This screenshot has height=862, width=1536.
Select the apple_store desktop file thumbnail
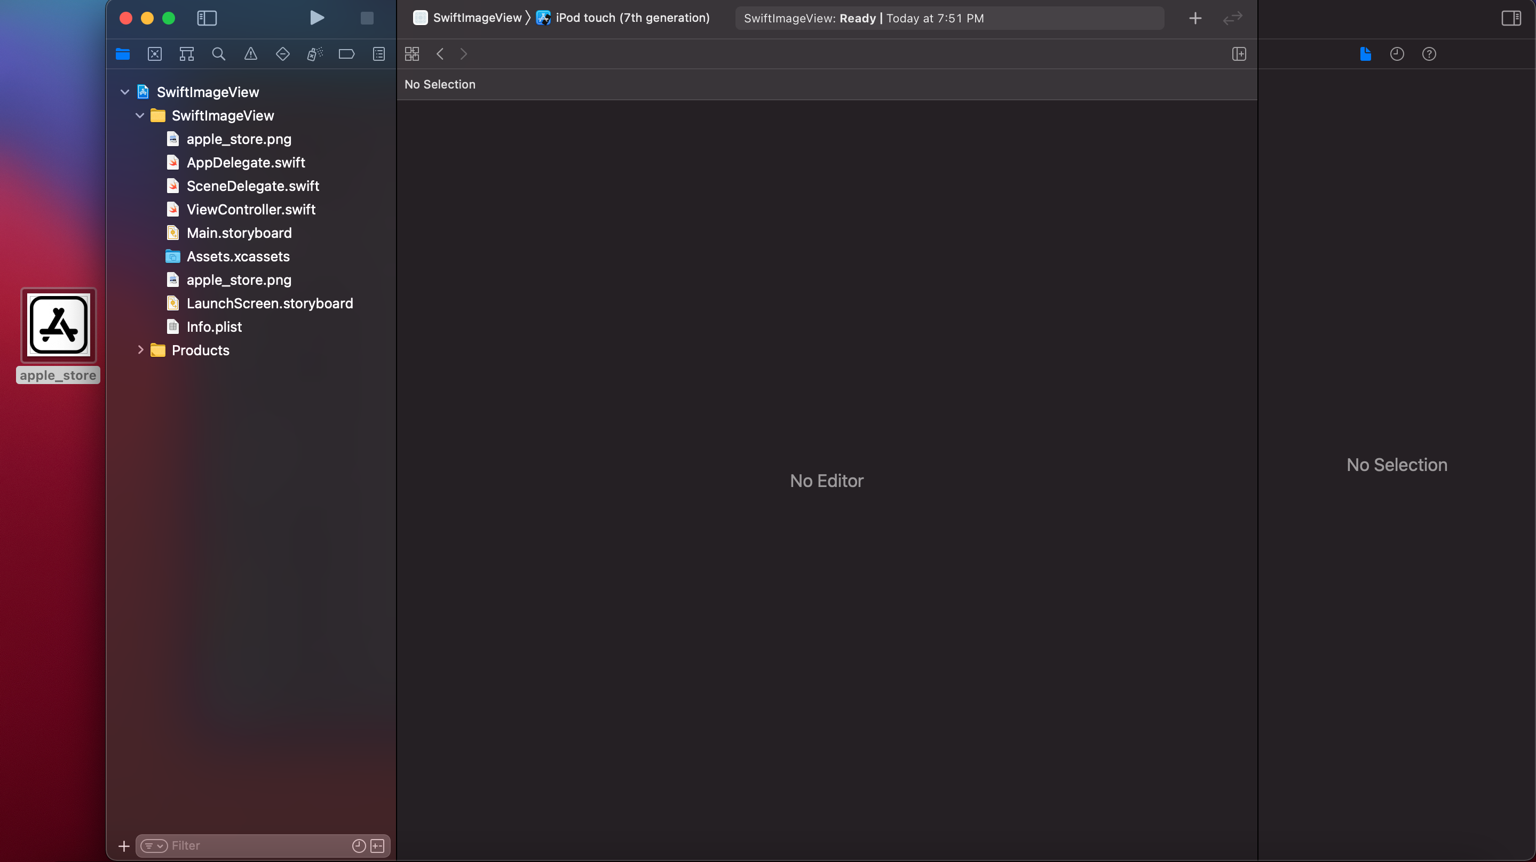tap(58, 325)
